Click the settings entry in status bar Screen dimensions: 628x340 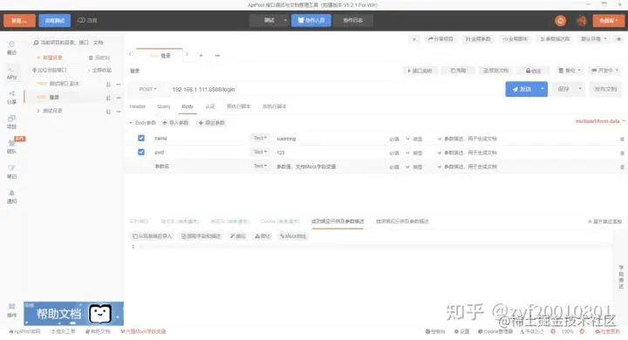(461, 331)
